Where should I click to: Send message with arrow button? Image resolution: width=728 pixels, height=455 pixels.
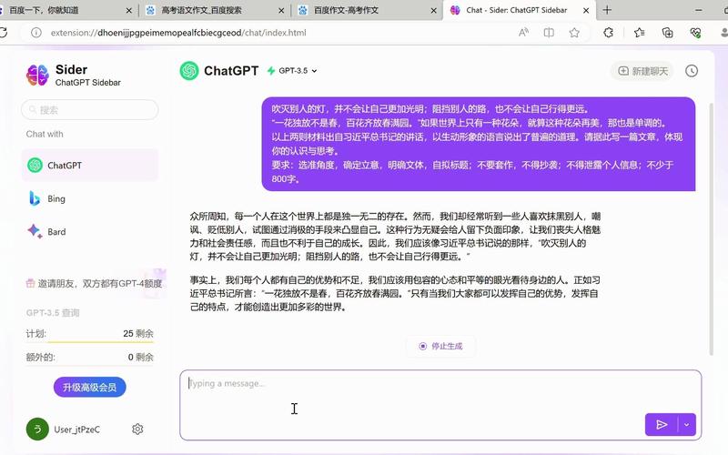coord(662,424)
